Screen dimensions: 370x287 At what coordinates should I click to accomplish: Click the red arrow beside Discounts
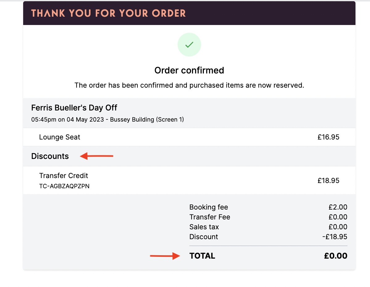[x=96, y=156]
